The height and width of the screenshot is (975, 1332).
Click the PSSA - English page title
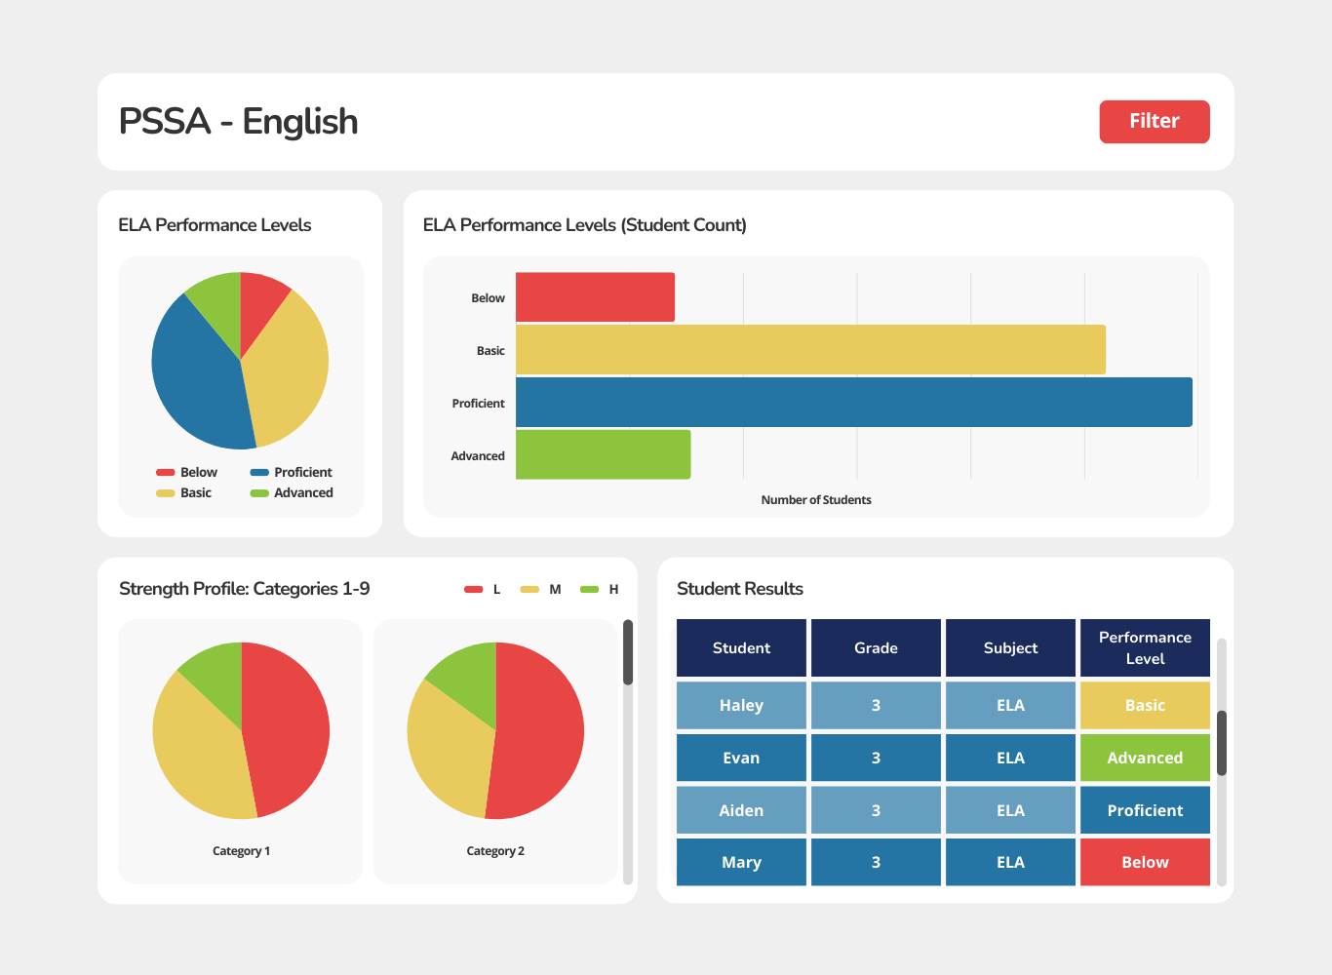(239, 122)
